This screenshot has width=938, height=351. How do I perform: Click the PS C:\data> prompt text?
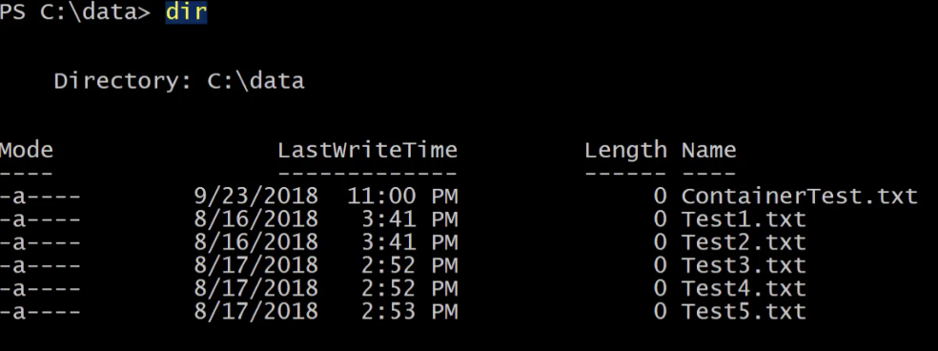[x=75, y=12]
